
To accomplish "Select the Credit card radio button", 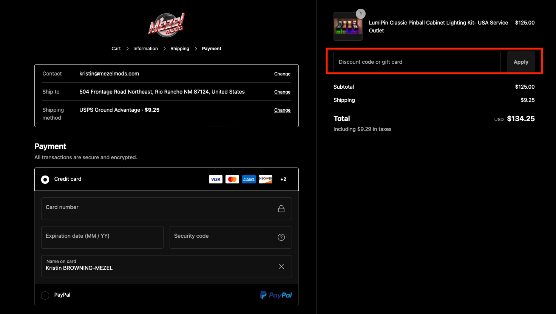I will tap(45, 180).
